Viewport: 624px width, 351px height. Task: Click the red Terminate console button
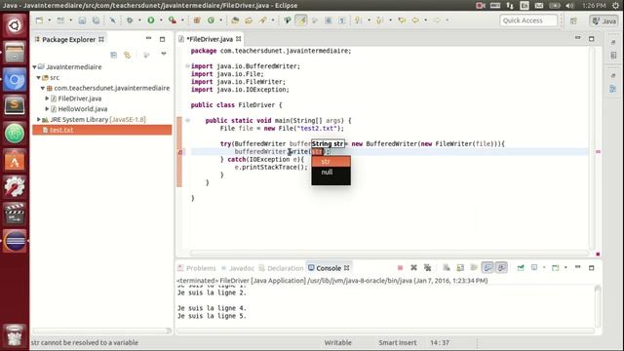(x=401, y=268)
